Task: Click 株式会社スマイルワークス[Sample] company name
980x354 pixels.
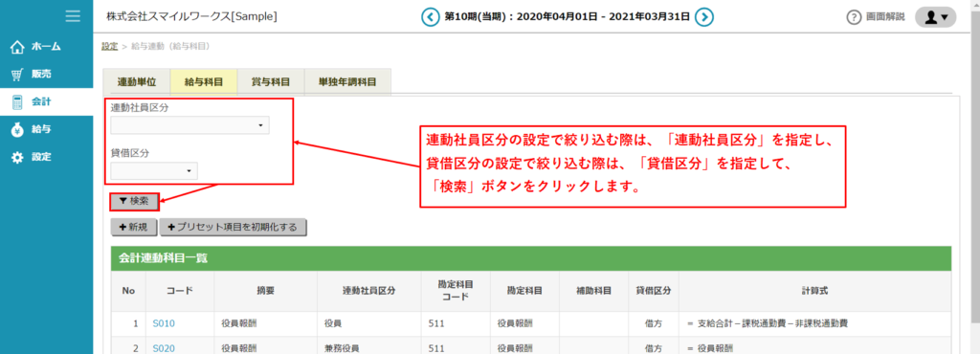Action: pos(191,17)
